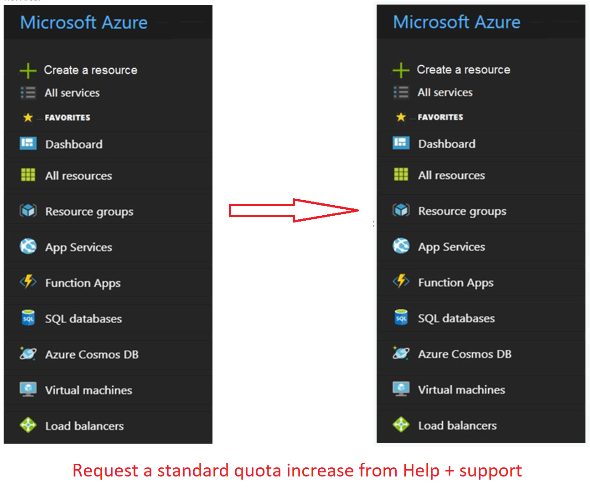This screenshot has width=590, height=492.
Task: Toggle the FAVORITES star
Action: point(28,117)
